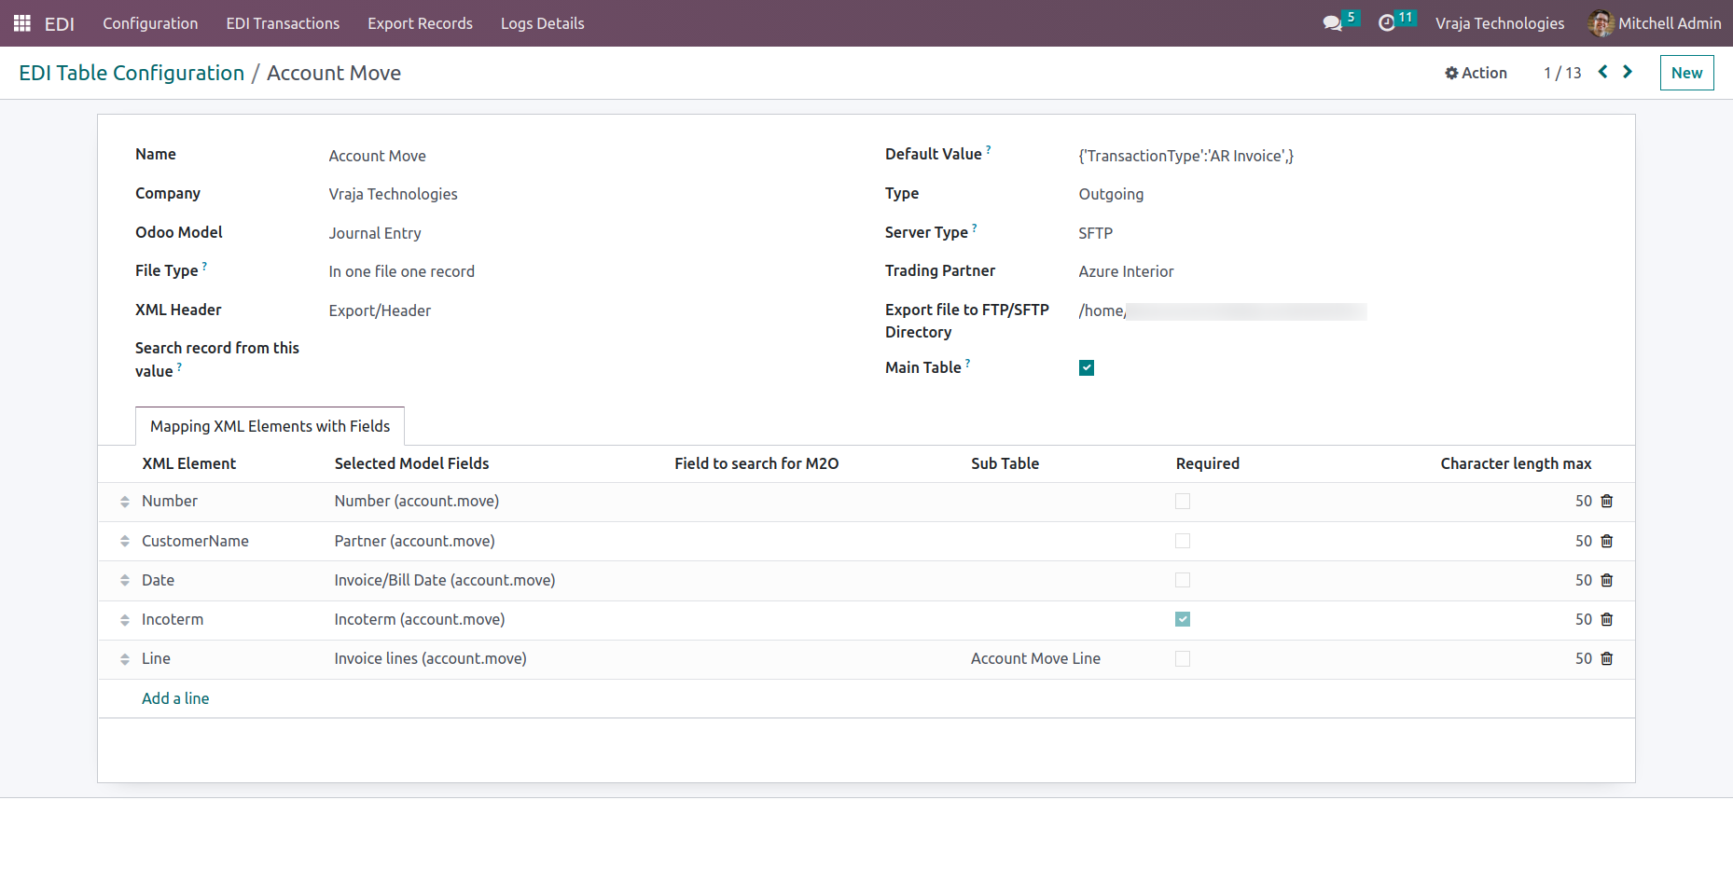Click the Selected Model Fields header
Screen dimensions: 1733x869
tap(411, 463)
